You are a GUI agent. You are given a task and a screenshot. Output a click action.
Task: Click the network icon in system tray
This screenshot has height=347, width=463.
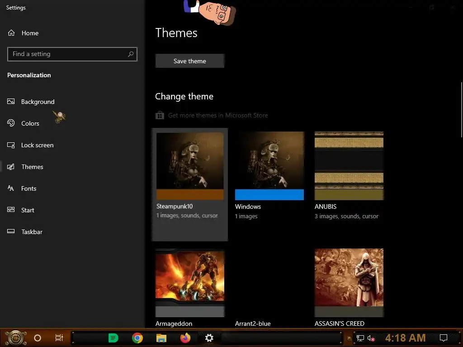click(360, 338)
